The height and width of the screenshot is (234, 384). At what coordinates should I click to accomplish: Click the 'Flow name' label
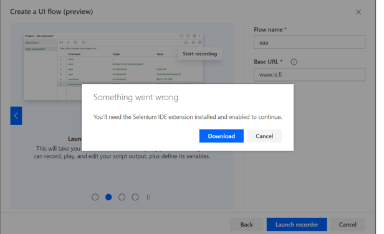268,30
